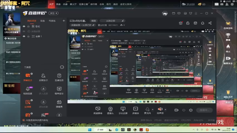Open the 视频连麦 tool
237x133 pixels.
pyautogui.click(x=28, y=91)
